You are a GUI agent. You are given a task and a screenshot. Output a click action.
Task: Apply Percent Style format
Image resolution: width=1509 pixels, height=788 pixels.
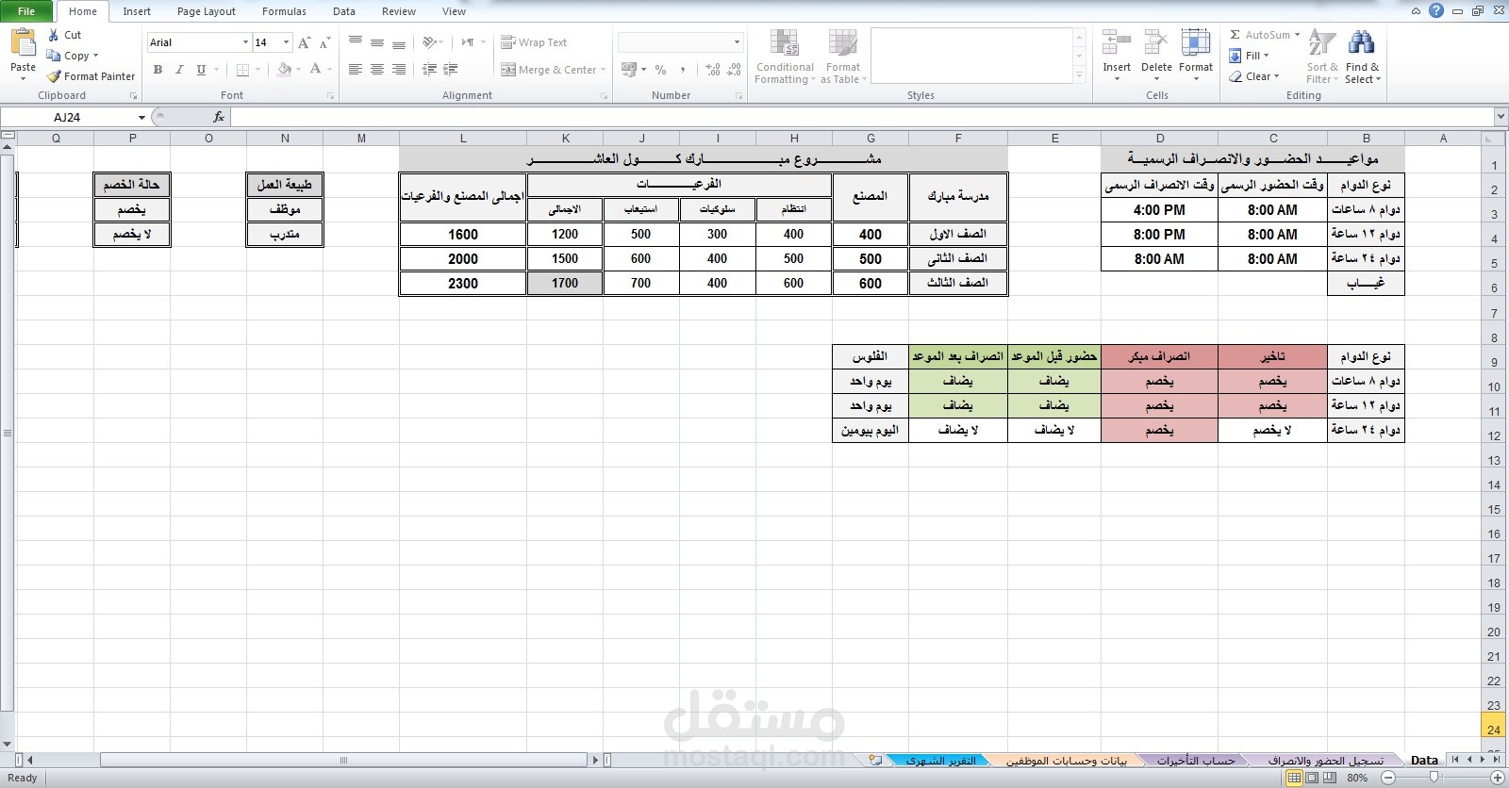(x=660, y=70)
